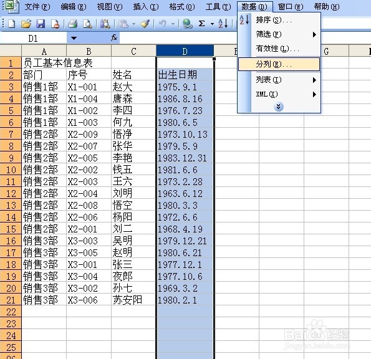Click the fx insert function button
The height and width of the screenshot is (359, 371).
click(x=114, y=37)
